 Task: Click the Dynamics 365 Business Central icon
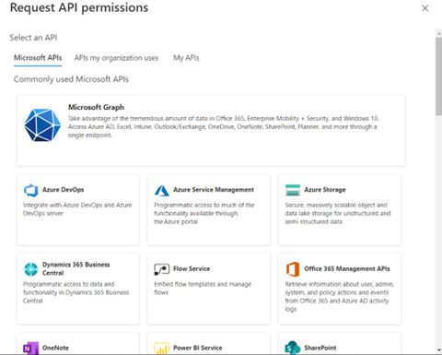(30, 269)
